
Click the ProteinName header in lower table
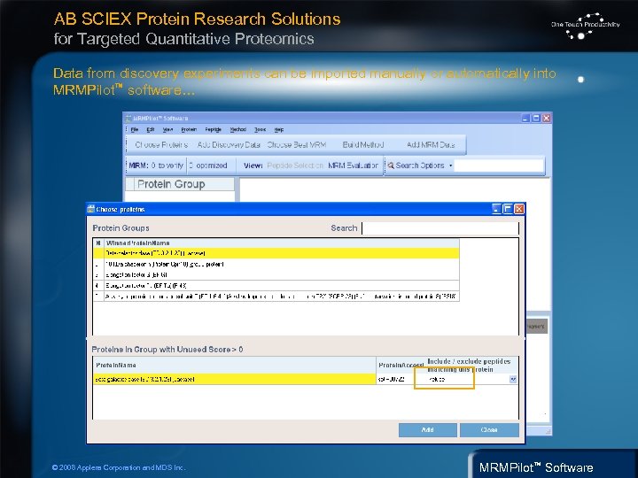click(x=234, y=365)
